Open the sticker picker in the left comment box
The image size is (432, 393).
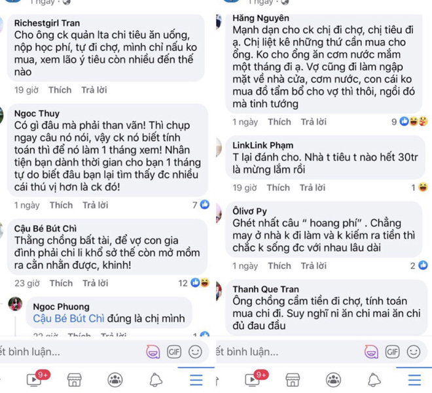(x=152, y=351)
